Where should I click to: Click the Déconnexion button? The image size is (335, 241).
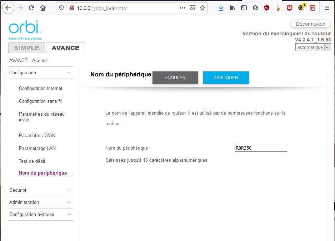(x=310, y=24)
